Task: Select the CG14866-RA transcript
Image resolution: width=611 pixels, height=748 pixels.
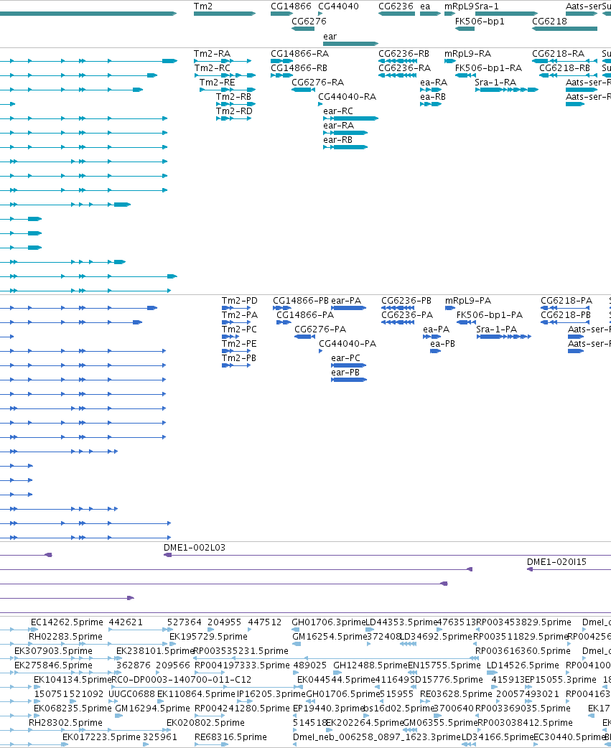Action: click(282, 61)
